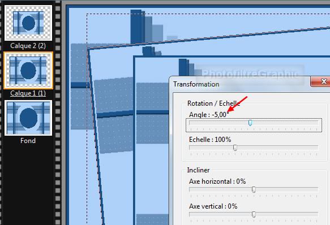Image resolution: width=330 pixels, height=225 pixels.
Task: Click the Transformation dialog title bar
Action: [240, 84]
